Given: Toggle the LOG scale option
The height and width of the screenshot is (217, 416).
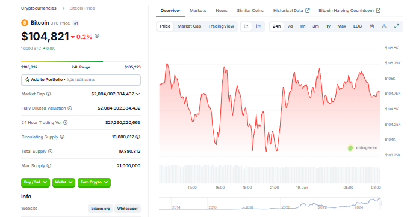Looking at the screenshot, I should click(x=358, y=26).
